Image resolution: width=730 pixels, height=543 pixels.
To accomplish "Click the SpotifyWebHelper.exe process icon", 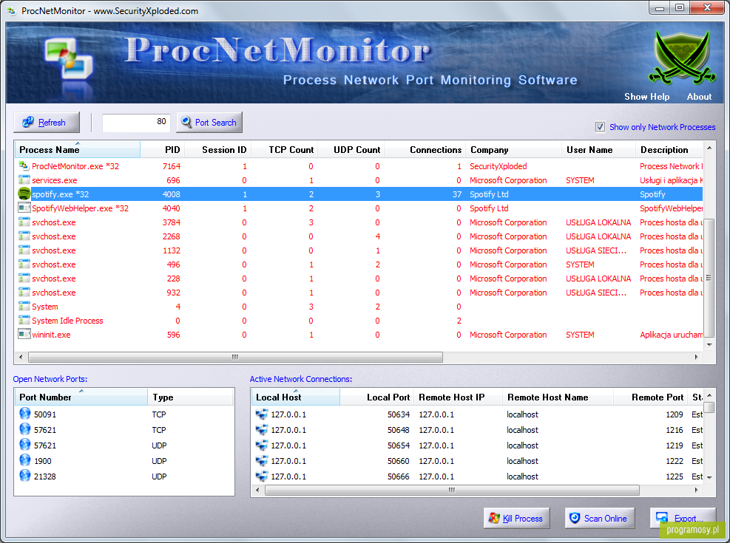I will (x=24, y=208).
